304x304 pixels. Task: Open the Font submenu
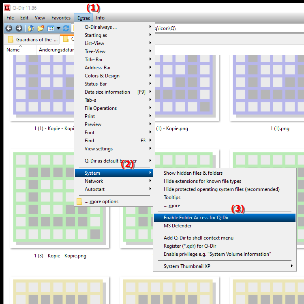point(114,133)
